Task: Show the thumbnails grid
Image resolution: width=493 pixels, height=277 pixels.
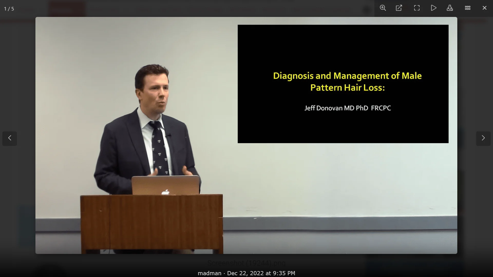Action: [x=468, y=8]
